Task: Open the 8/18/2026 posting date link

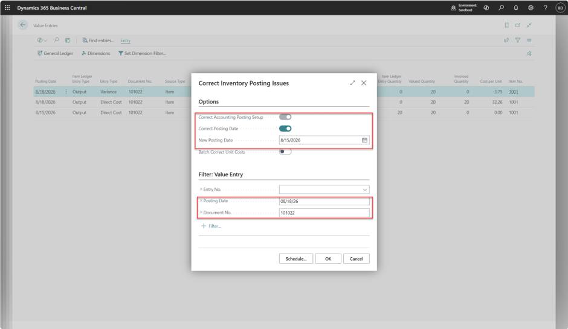Action: pyautogui.click(x=45, y=92)
